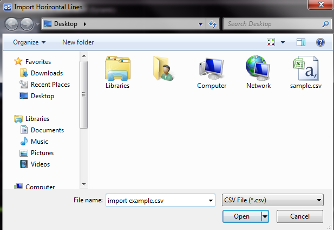The width and height of the screenshot is (334, 230).
Task: Click the Desktop breadcrumb in the address bar
Action: pyautogui.click(x=66, y=24)
